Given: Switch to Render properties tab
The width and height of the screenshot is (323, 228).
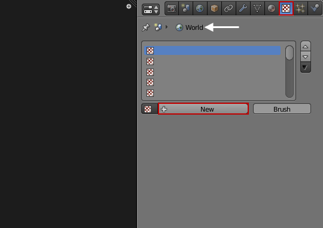Looking at the screenshot, I should [172, 8].
